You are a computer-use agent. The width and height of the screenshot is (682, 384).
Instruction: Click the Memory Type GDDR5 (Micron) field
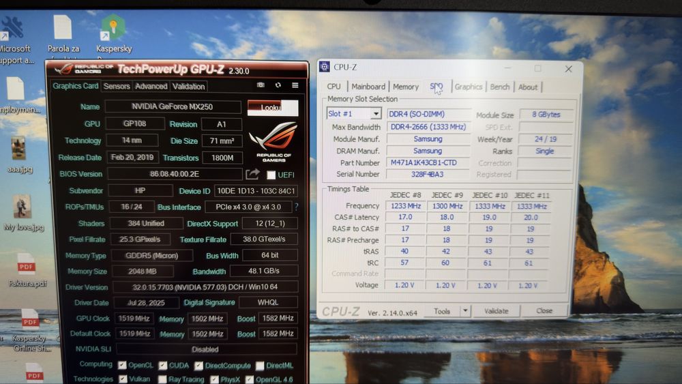point(152,255)
